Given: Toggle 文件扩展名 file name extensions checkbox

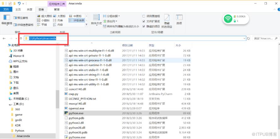Looking at the screenshot, I should pos(144,21).
